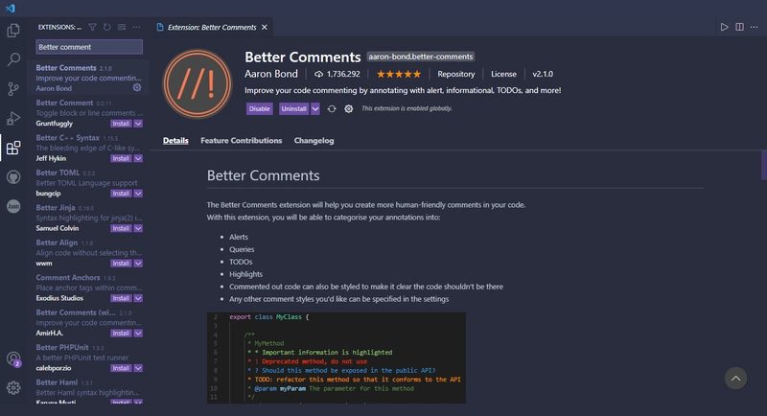
Task: Disable the Better Comments extension
Action: point(259,109)
